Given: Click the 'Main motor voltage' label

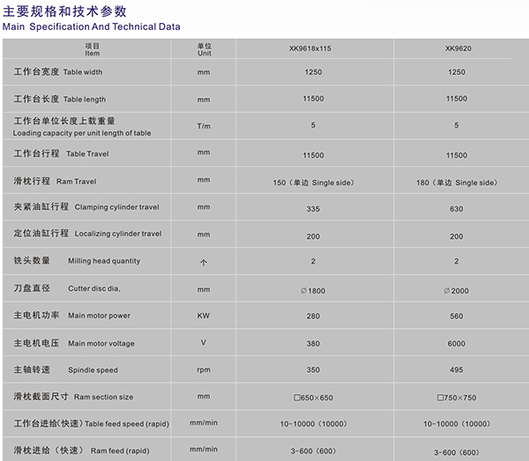Looking at the screenshot, I should 101,343.
